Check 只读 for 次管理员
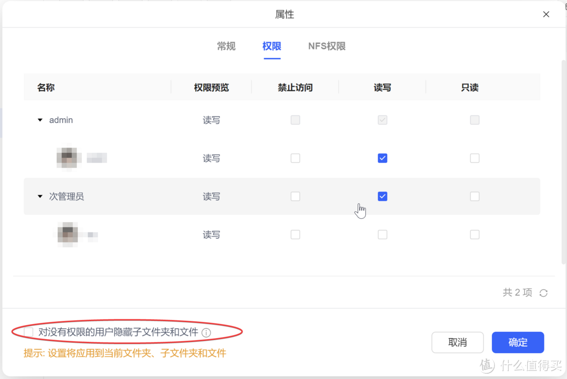The width and height of the screenshot is (567, 379). click(475, 196)
